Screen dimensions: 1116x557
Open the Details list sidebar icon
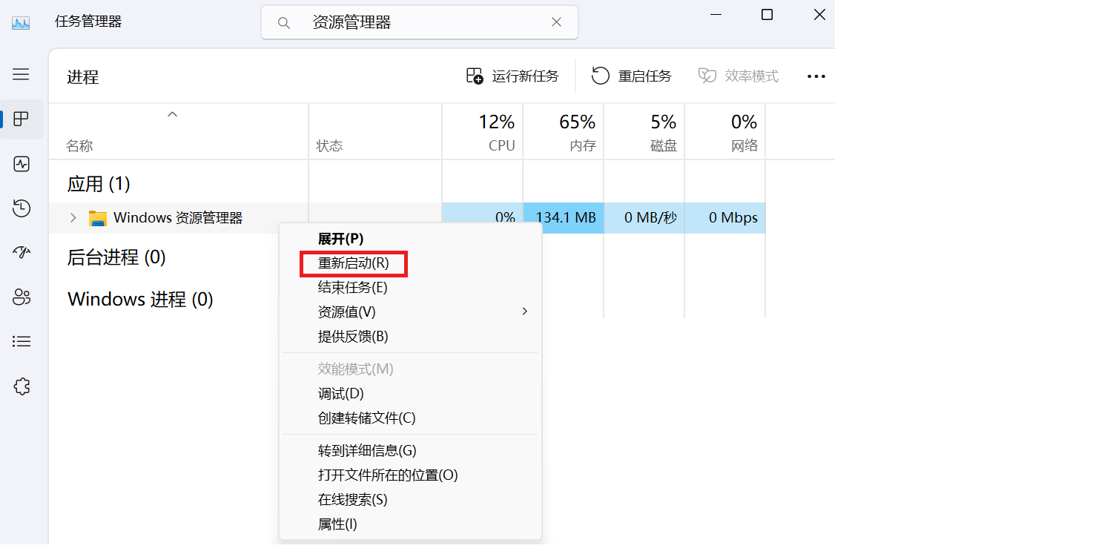click(x=22, y=341)
